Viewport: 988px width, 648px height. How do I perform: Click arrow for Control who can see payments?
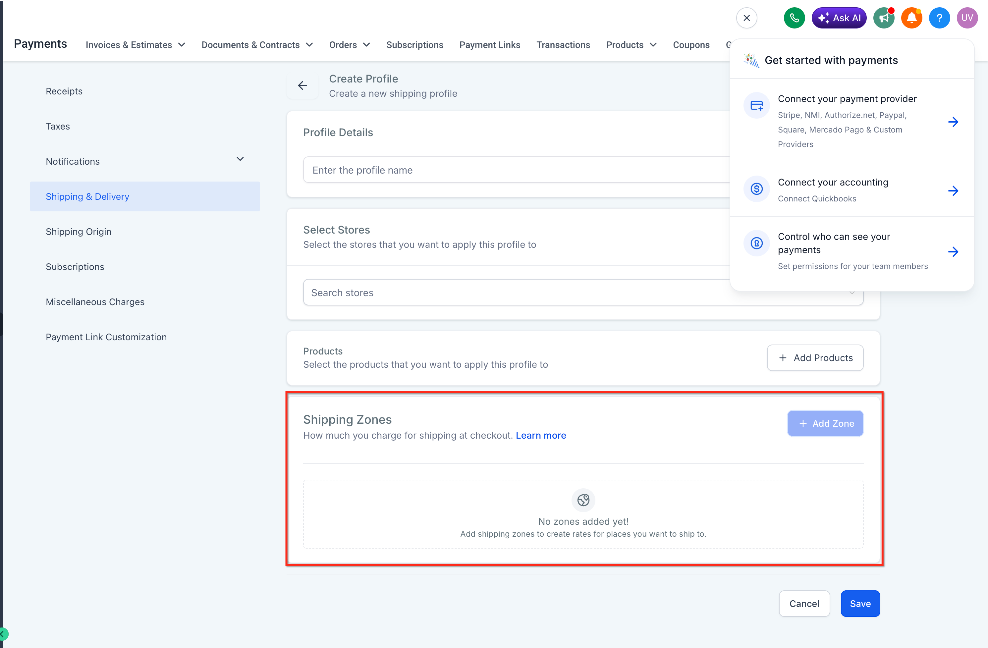953,251
